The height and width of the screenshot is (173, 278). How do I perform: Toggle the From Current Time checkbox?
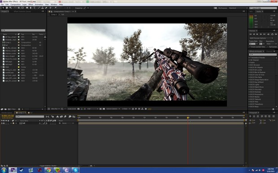pos(250,47)
